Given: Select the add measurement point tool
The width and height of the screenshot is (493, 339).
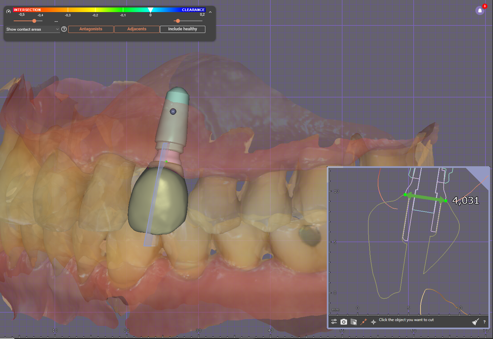Looking at the screenshot, I should pyautogui.click(x=364, y=322).
